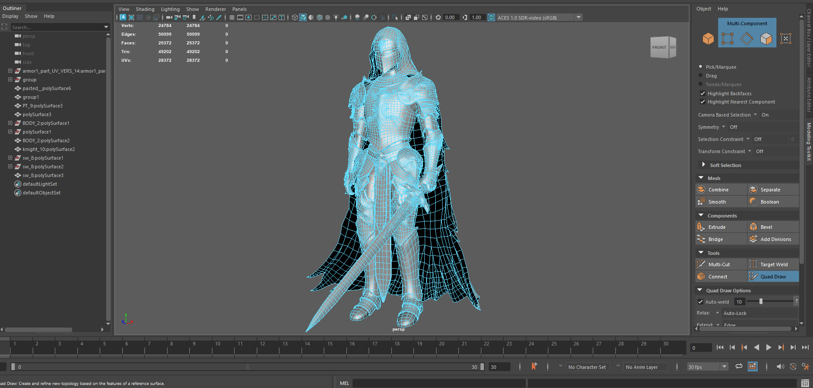Image resolution: width=813 pixels, height=388 pixels.
Task: Enable wireframe display cube icon
Action: click(x=295, y=17)
